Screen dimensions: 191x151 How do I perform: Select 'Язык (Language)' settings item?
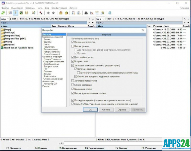click(x=51, y=54)
